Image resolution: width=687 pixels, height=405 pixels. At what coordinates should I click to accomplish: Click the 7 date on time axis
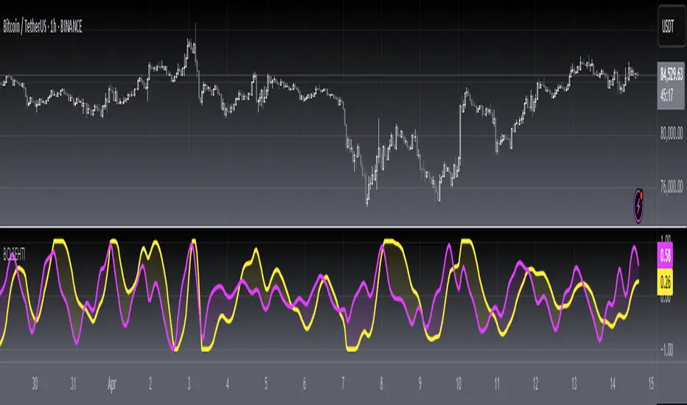tap(343, 384)
